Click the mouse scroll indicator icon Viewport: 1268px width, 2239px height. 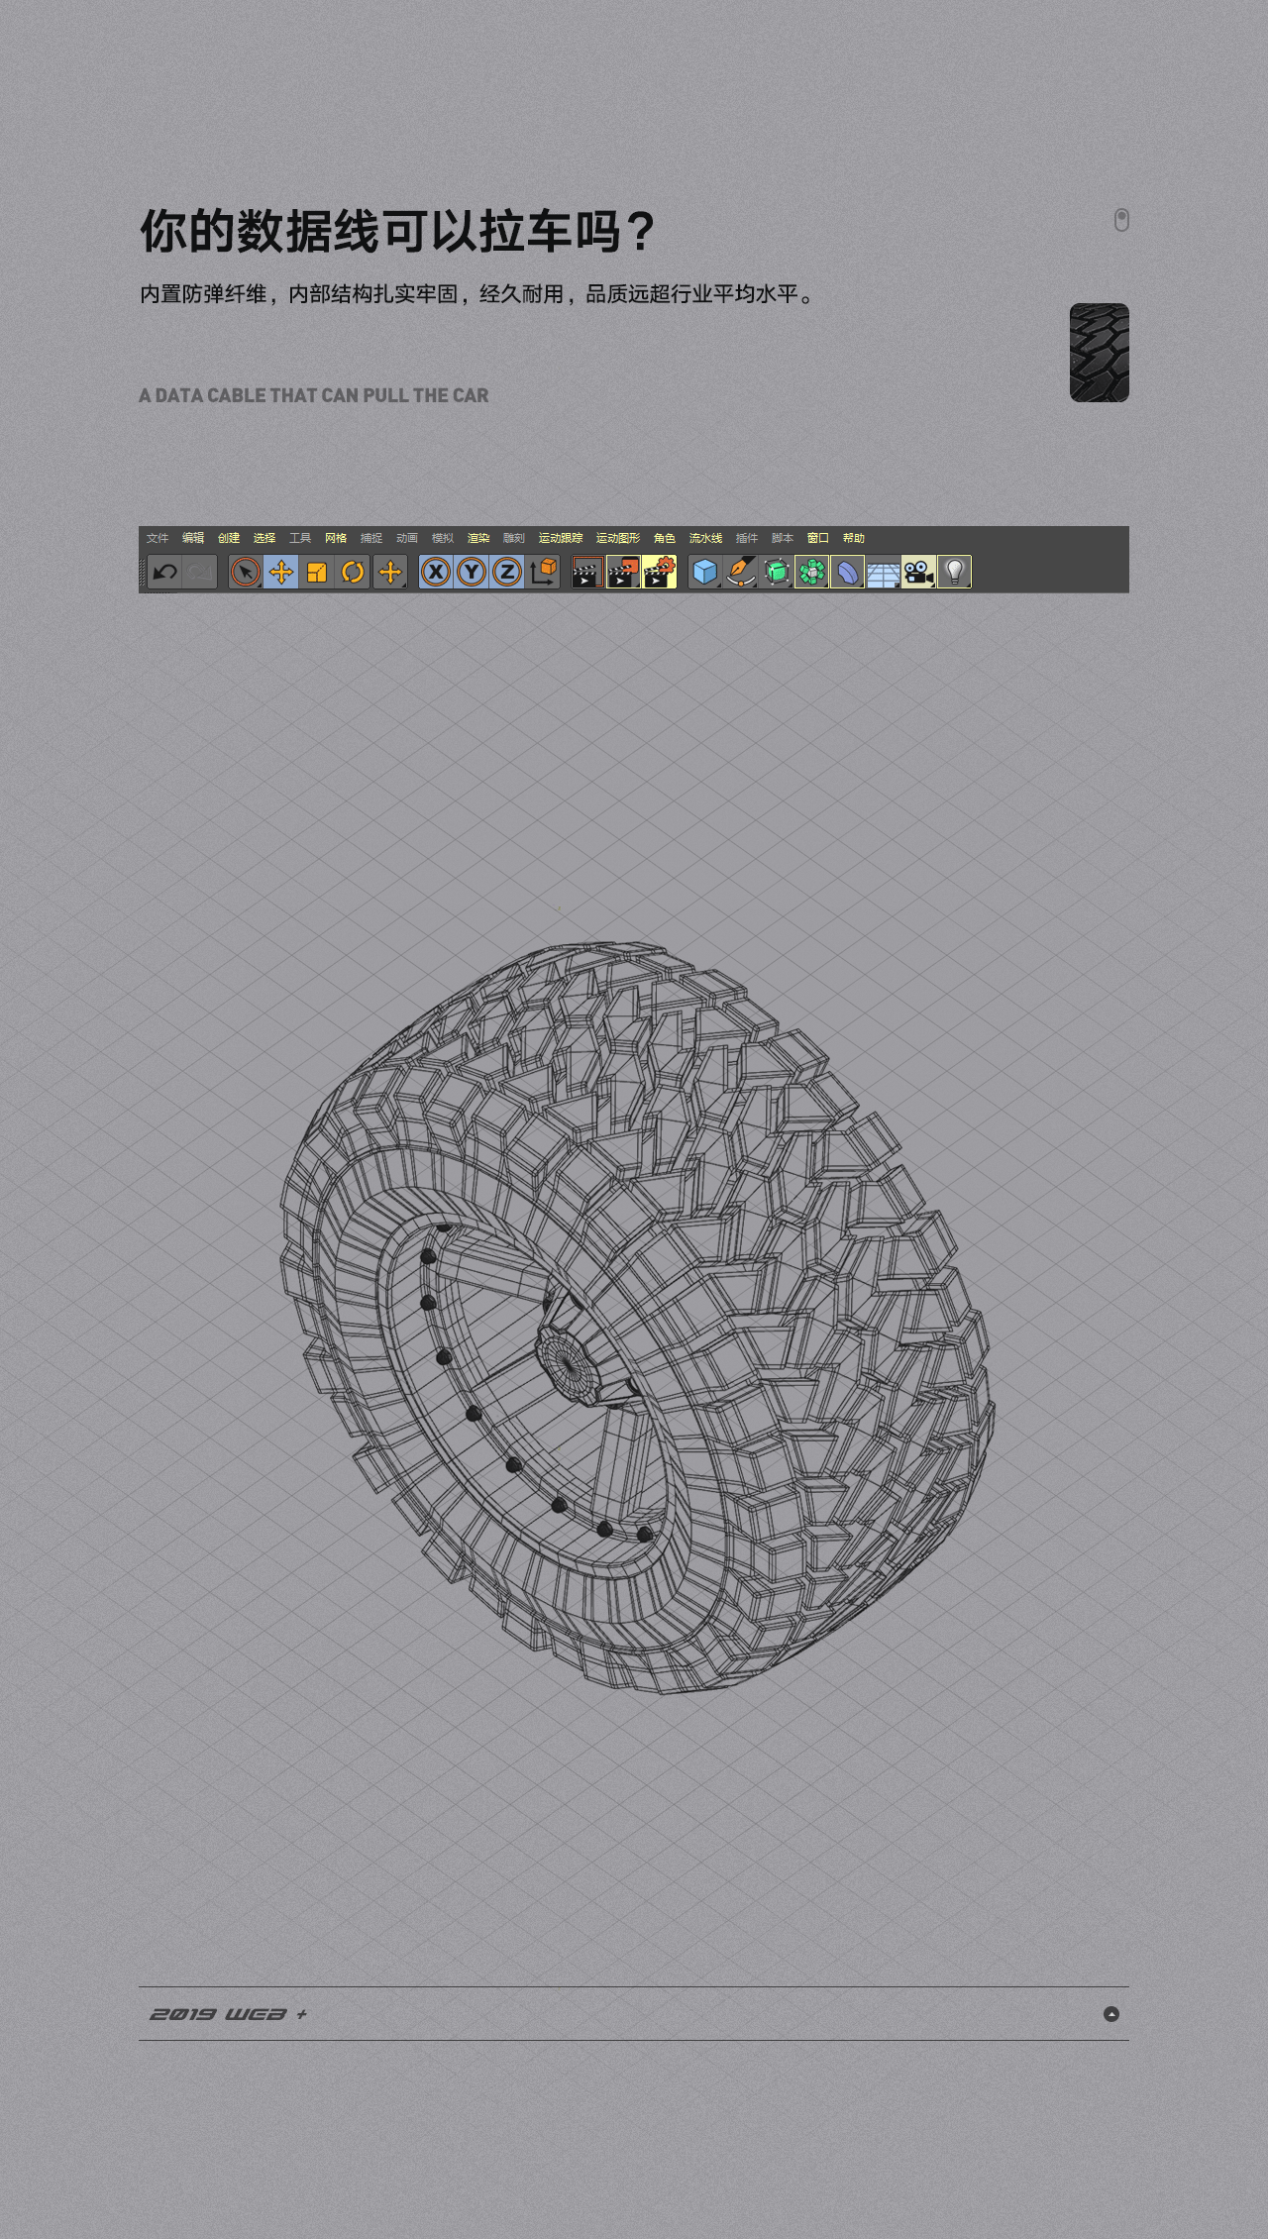[1121, 220]
